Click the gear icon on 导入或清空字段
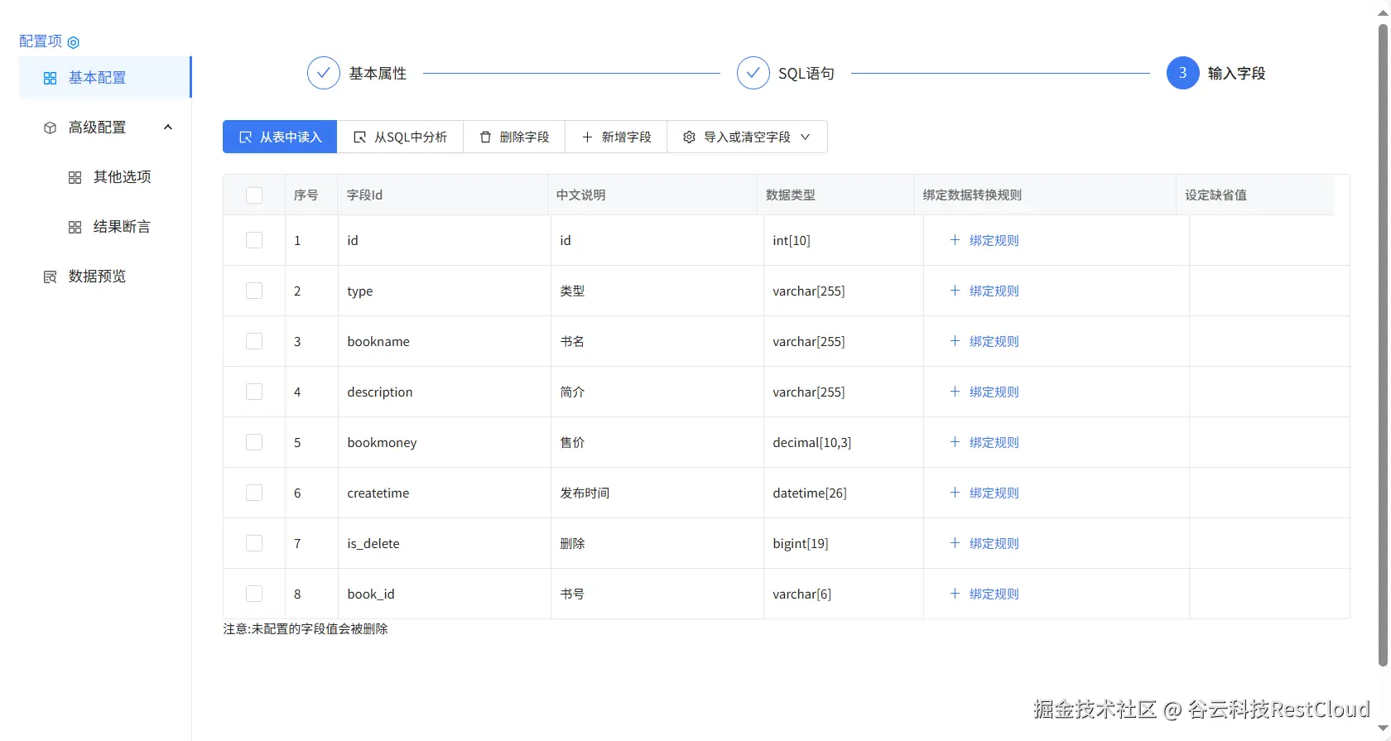Viewport: 1391px width, 741px height. (x=689, y=137)
